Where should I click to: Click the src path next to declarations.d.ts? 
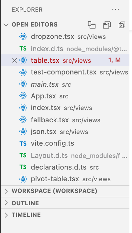(94, 168)
